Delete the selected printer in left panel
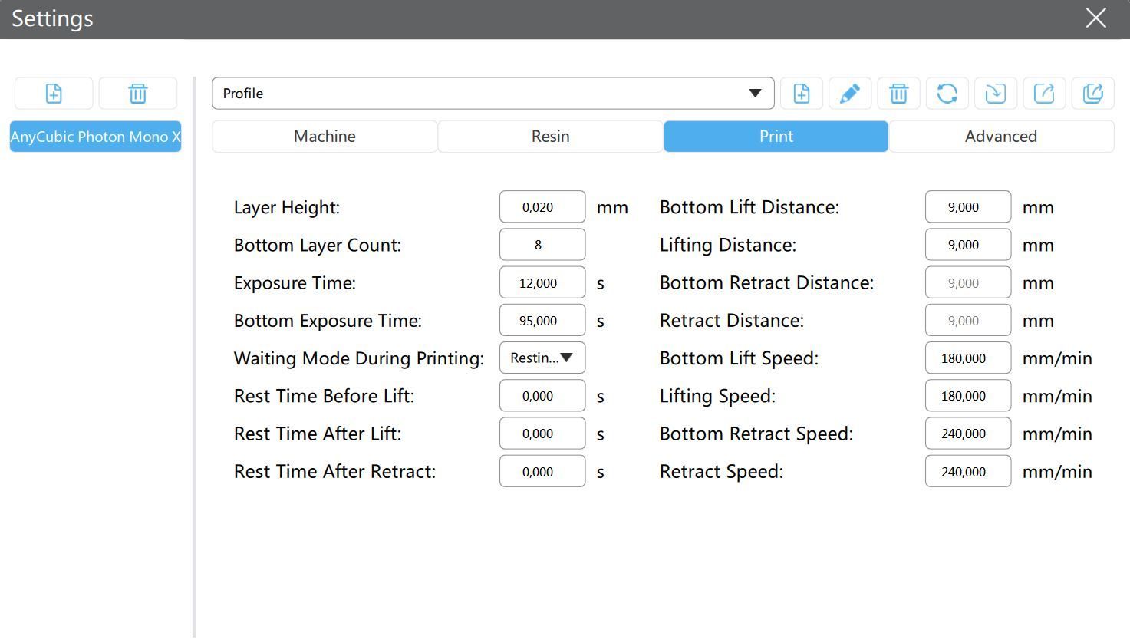The image size is (1130, 643). pos(138,94)
